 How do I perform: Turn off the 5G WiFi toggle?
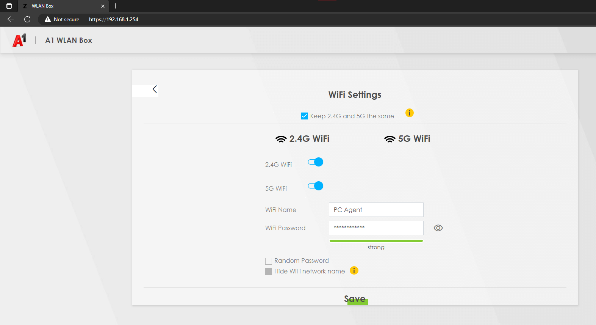316,186
